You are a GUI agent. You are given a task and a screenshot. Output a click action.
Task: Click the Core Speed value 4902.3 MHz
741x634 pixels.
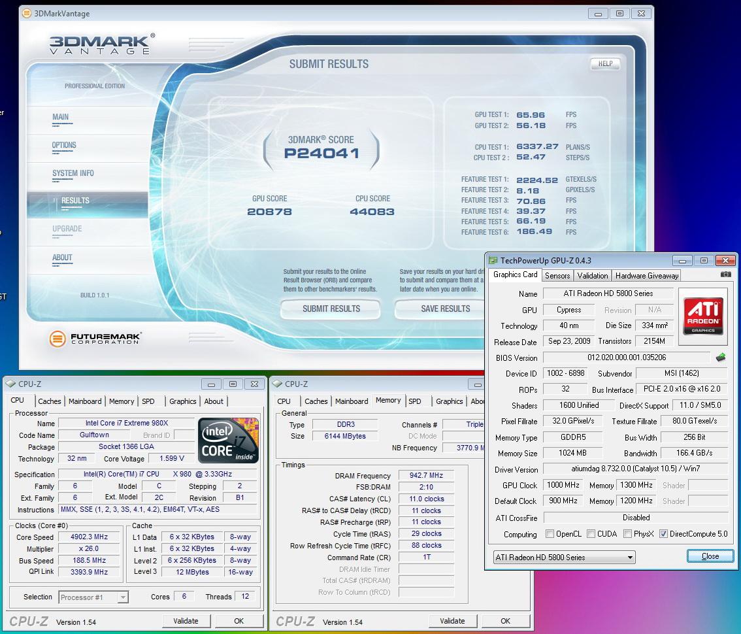(89, 537)
